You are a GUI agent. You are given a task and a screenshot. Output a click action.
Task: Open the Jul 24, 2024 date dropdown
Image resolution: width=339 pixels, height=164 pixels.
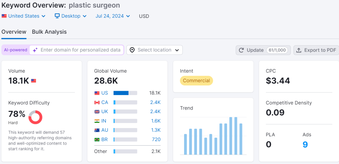(113, 16)
